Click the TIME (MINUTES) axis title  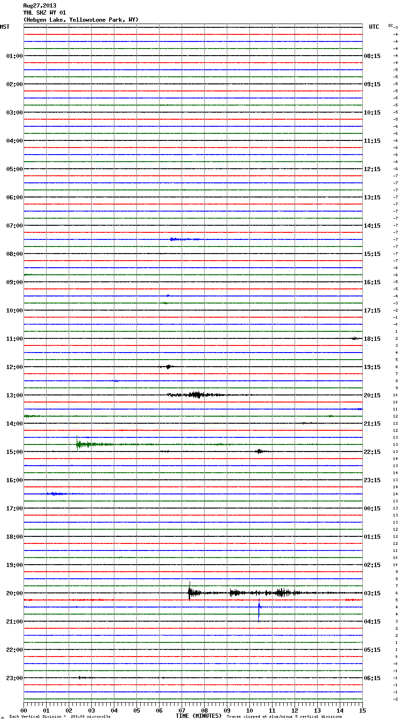199,716
